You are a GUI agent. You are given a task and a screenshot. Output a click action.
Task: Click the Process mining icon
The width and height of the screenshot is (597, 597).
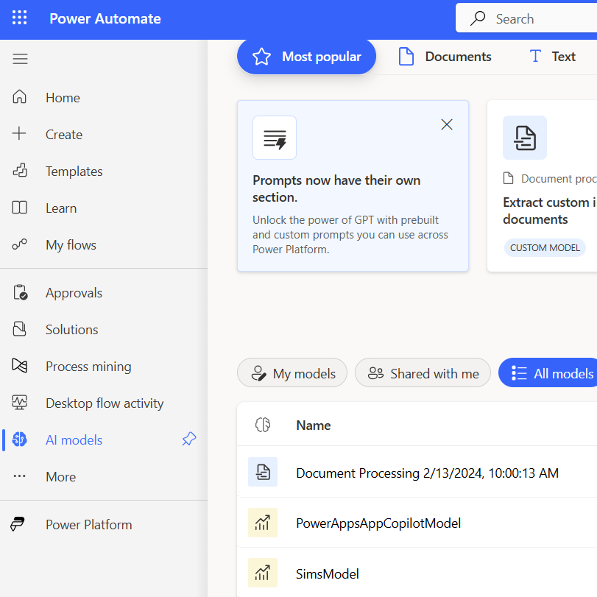tap(19, 366)
